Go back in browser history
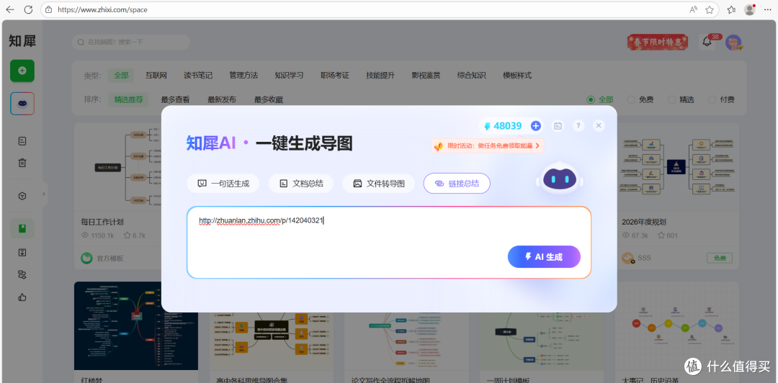Screen dimensions: 778x383 point(10,9)
